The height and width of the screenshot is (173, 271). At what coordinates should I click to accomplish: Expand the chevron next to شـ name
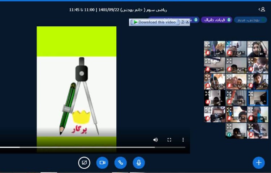(x=264, y=102)
